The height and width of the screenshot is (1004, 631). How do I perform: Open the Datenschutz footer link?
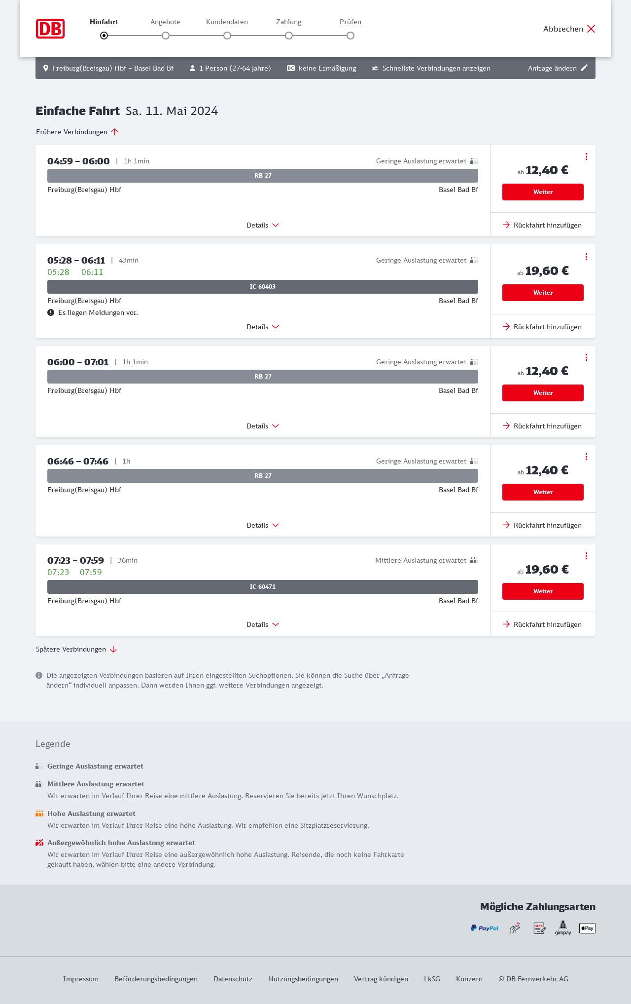[x=233, y=979]
